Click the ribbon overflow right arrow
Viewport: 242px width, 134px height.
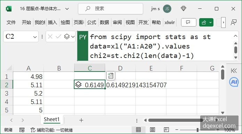(x=223, y=22)
